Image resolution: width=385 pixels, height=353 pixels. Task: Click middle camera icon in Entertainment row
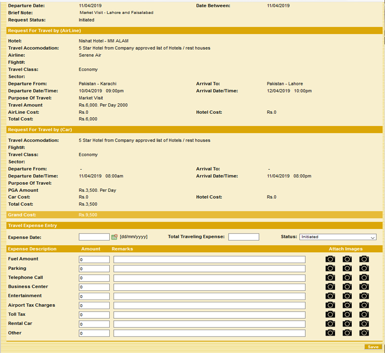click(347, 296)
